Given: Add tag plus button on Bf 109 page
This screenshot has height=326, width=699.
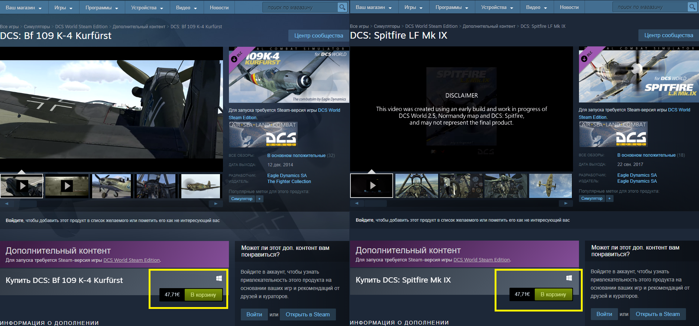Looking at the screenshot, I should 259,199.
